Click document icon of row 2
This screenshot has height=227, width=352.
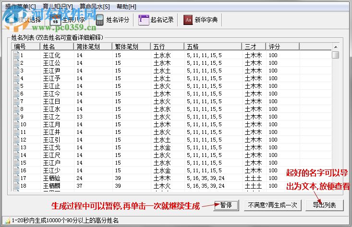pos(16,62)
